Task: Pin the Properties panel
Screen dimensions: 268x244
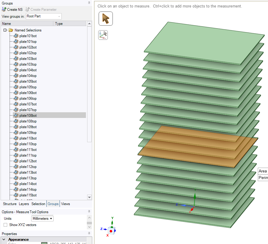Action: coord(89,234)
